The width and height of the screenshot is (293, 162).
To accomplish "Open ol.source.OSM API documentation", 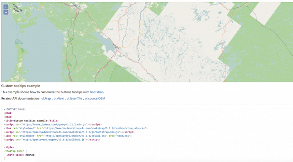I will (95, 98).
